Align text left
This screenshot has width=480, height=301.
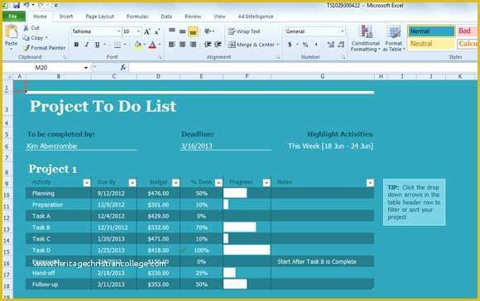coord(172,45)
